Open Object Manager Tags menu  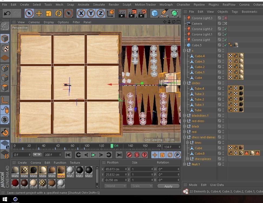point(235,12)
